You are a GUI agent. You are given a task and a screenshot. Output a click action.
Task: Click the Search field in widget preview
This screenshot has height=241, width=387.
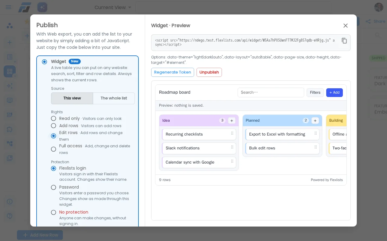[271, 92]
